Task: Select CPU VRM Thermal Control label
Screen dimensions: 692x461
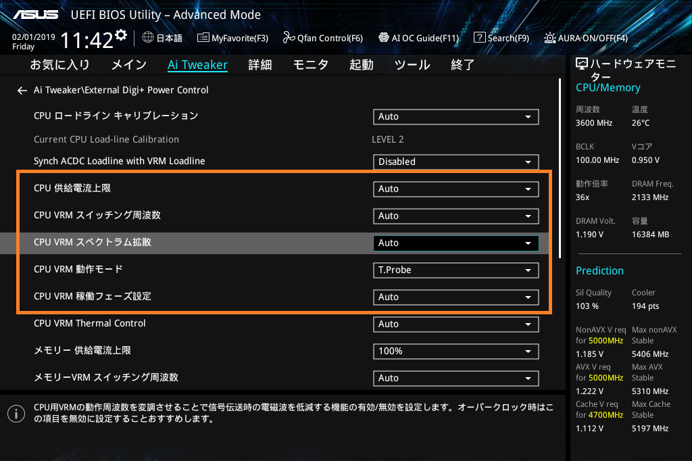Action: pyautogui.click(x=90, y=323)
